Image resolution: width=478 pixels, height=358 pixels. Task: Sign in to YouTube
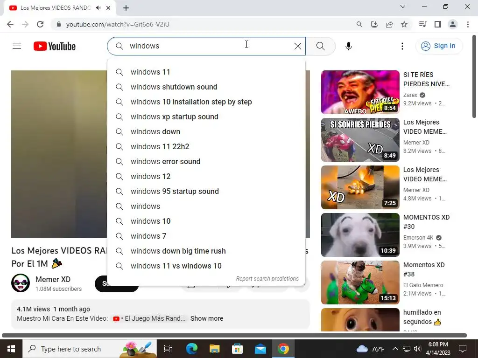pyautogui.click(x=439, y=46)
